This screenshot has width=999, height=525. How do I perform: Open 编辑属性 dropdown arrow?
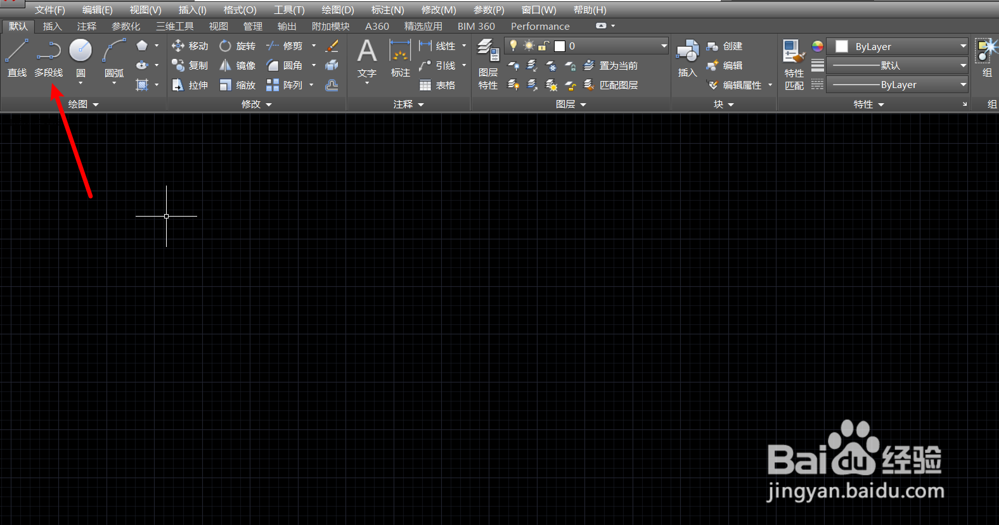coord(770,85)
